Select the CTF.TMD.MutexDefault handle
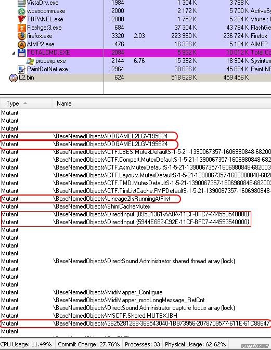The image size is (271, 350). point(162,183)
